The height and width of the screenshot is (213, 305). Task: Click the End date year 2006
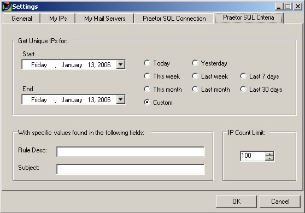pyautogui.click(x=104, y=100)
